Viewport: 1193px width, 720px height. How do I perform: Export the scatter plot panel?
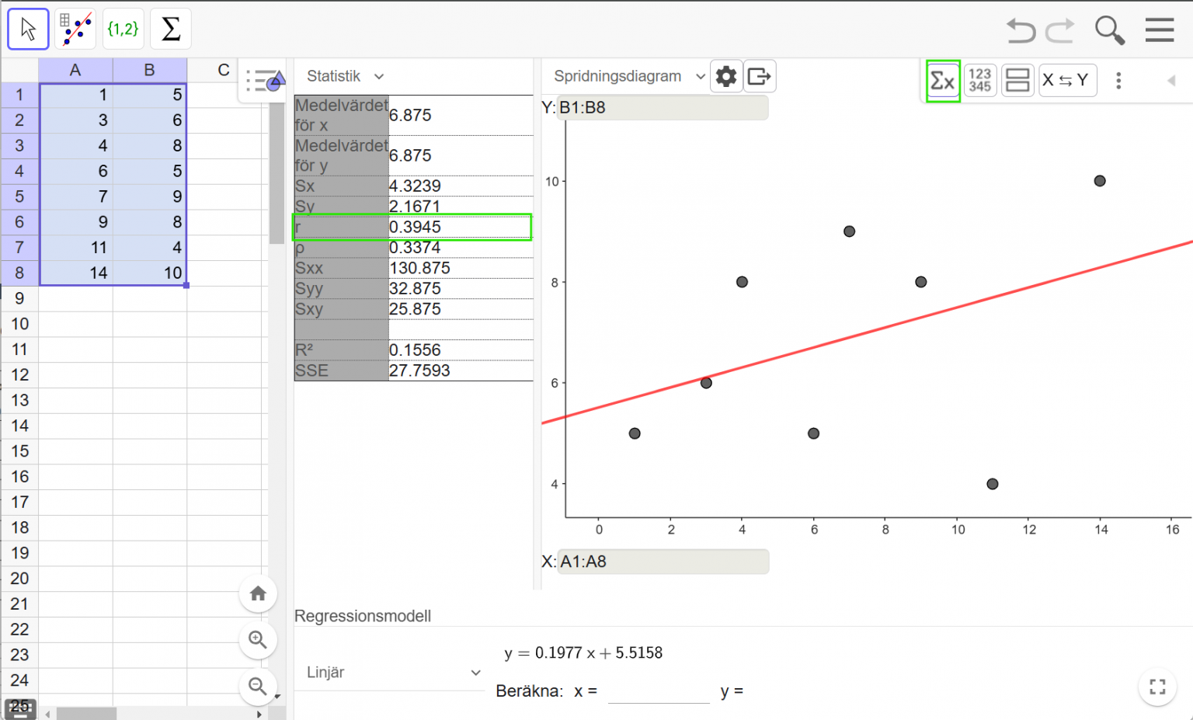point(760,75)
